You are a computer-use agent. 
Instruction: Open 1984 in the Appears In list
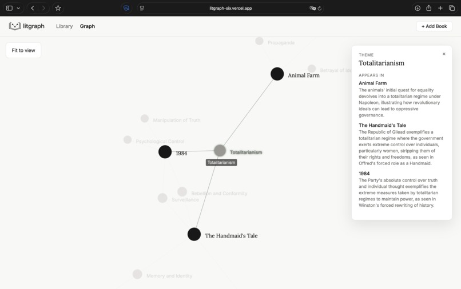364,173
